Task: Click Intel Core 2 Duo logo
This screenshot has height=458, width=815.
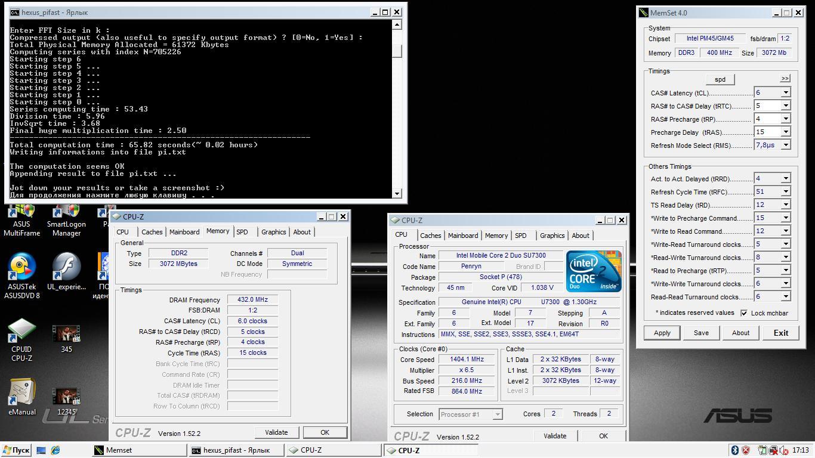Action: coord(594,271)
